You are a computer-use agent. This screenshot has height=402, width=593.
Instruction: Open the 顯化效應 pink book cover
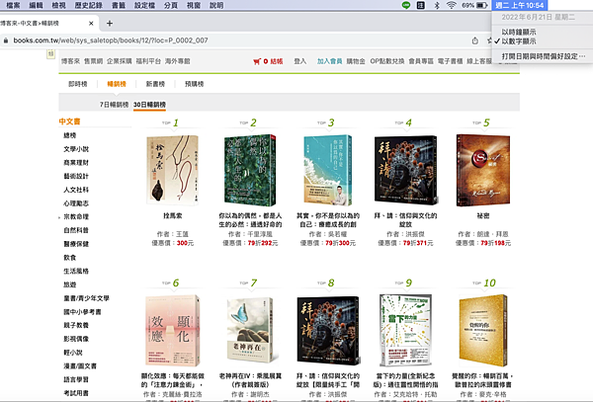pos(172,330)
